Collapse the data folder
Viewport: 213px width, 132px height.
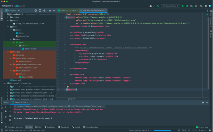8,20
